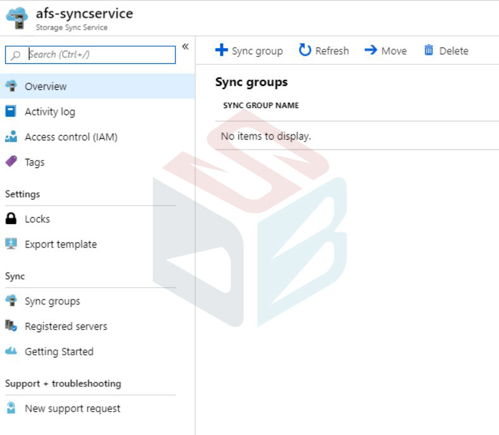Image resolution: width=499 pixels, height=435 pixels.
Task: Open the Getting Started page
Action: point(59,352)
